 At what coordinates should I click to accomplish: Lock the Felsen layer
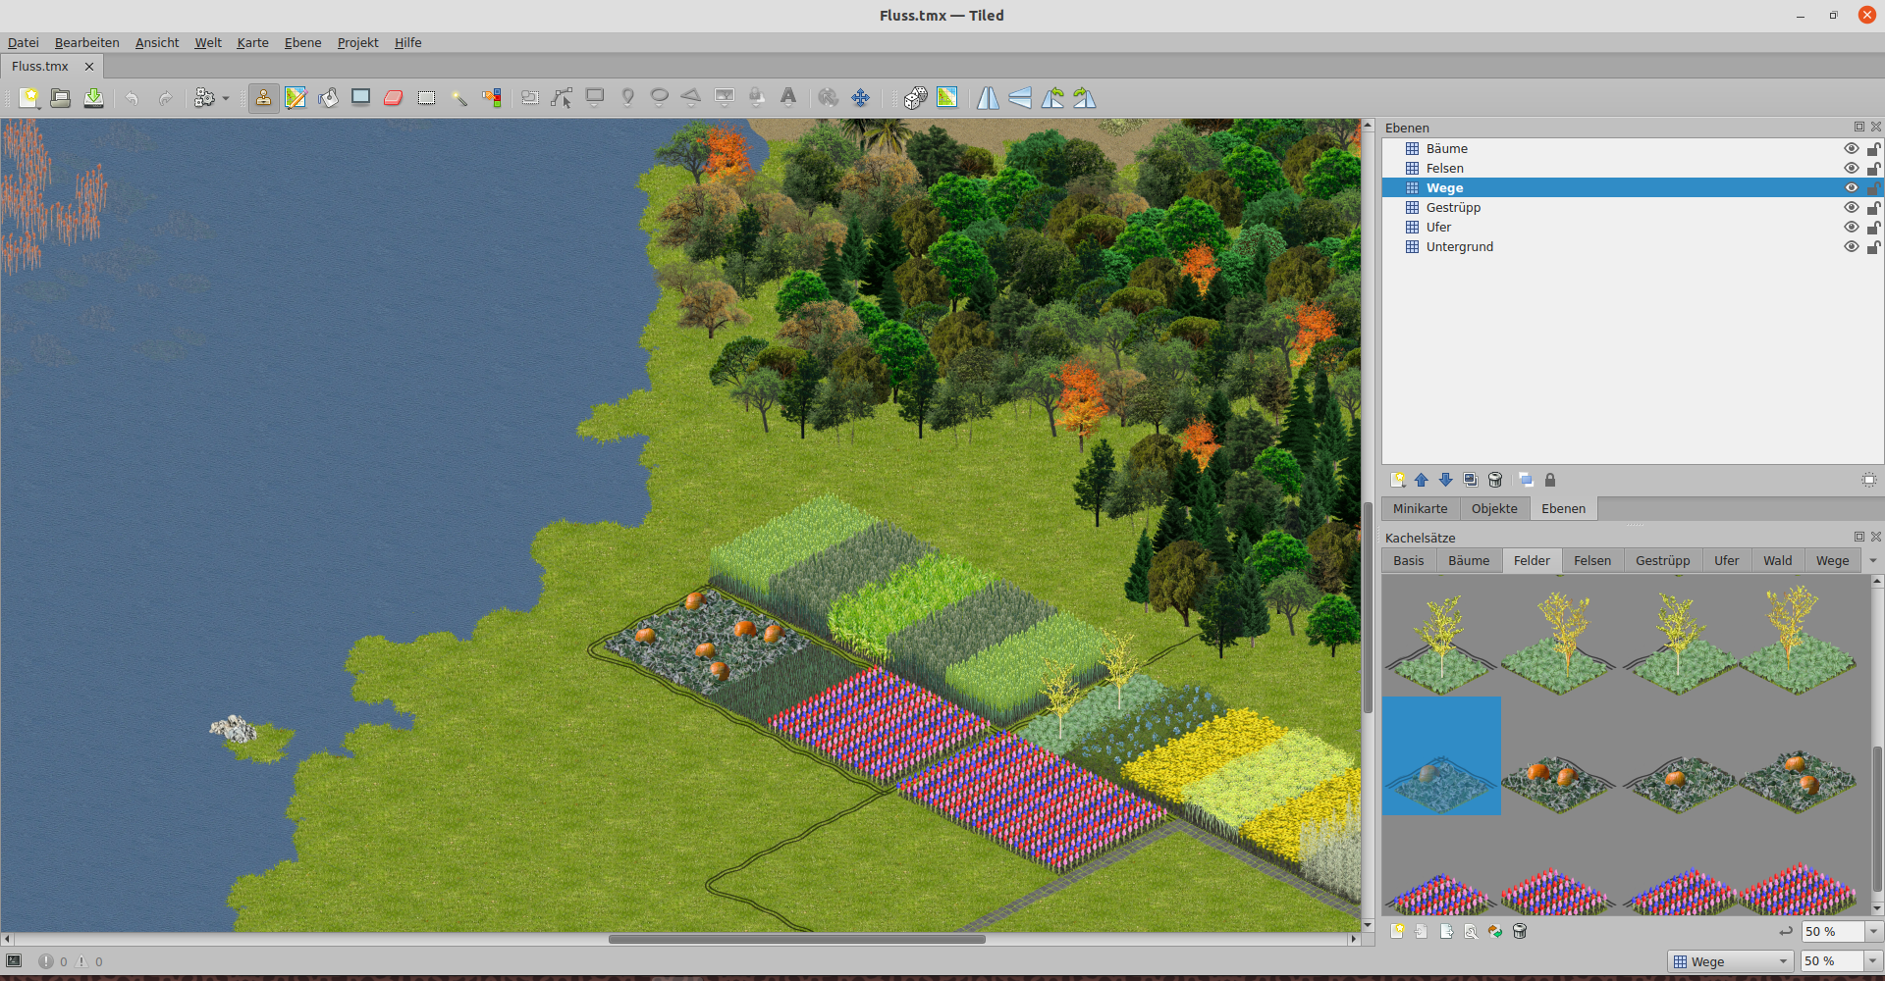(x=1873, y=169)
